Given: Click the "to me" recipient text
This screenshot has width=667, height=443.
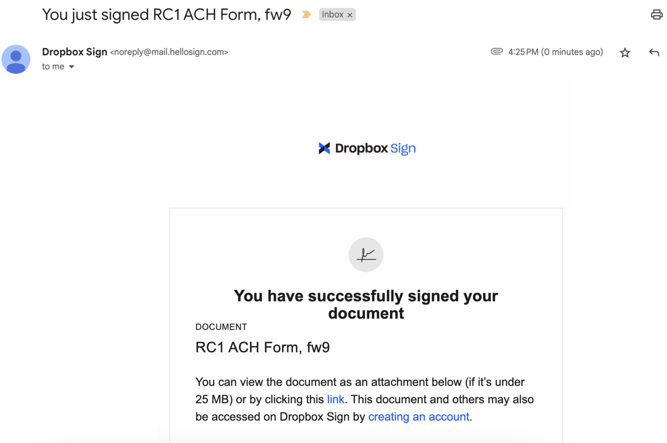Looking at the screenshot, I should click(53, 66).
